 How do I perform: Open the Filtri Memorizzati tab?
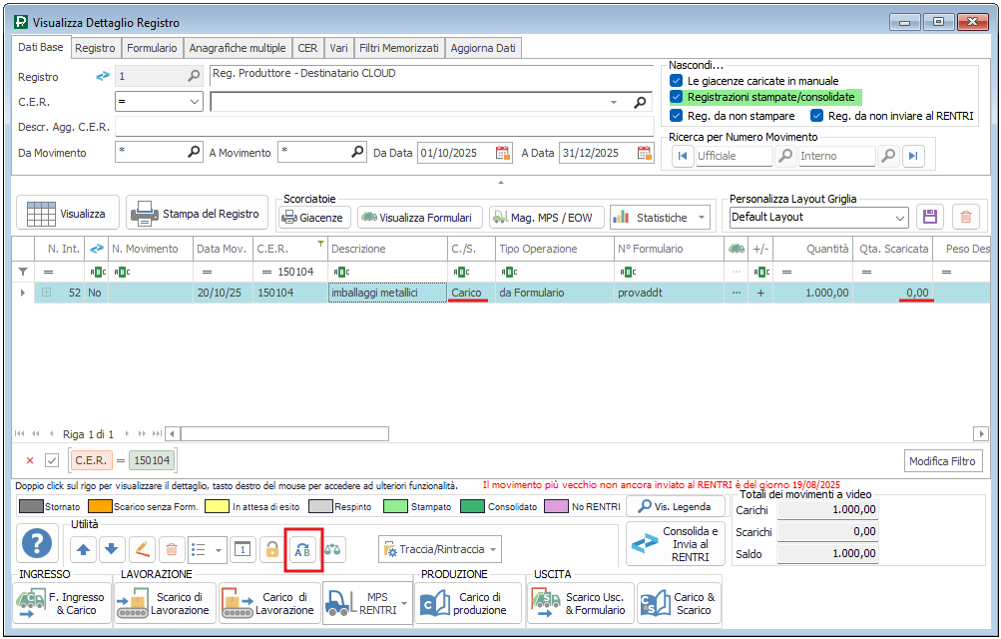tap(398, 48)
